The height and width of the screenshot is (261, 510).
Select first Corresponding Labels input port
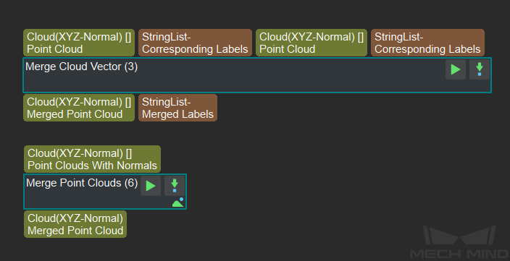point(195,43)
